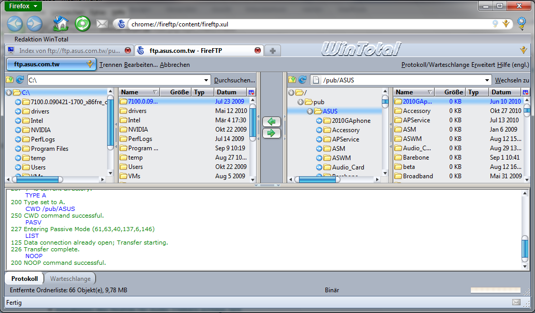Open the Firefox application menu
535x313 pixels.
23,6
